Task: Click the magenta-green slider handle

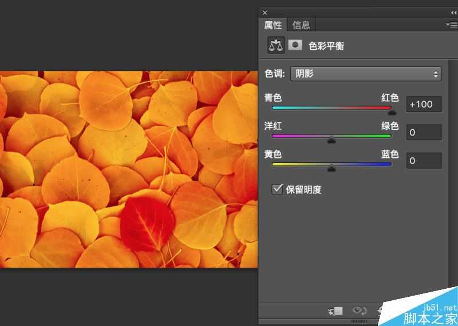Action: (331, 140)
